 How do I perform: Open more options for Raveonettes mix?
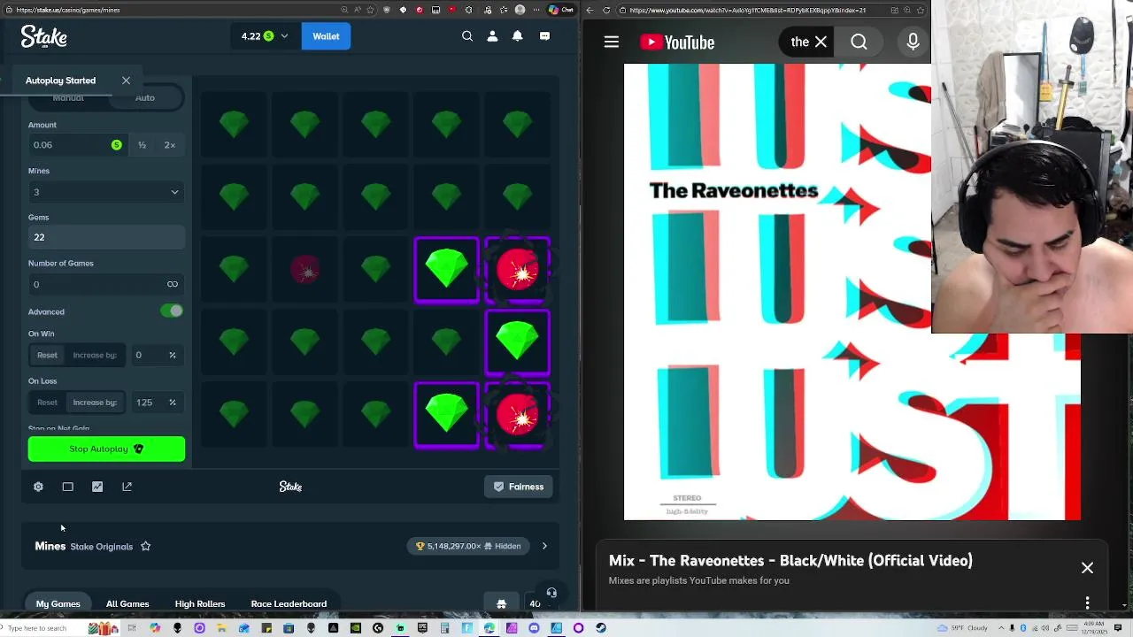click(x=1087, y=603)
